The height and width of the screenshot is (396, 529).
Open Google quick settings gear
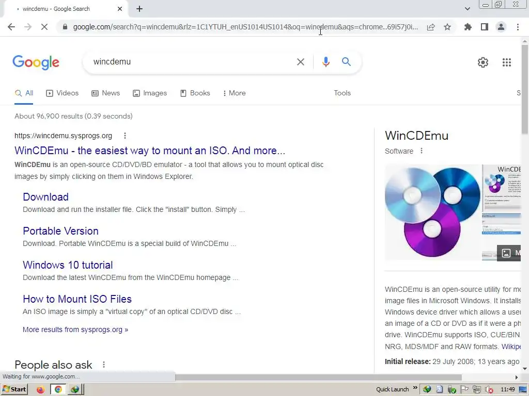click(483, 62)
